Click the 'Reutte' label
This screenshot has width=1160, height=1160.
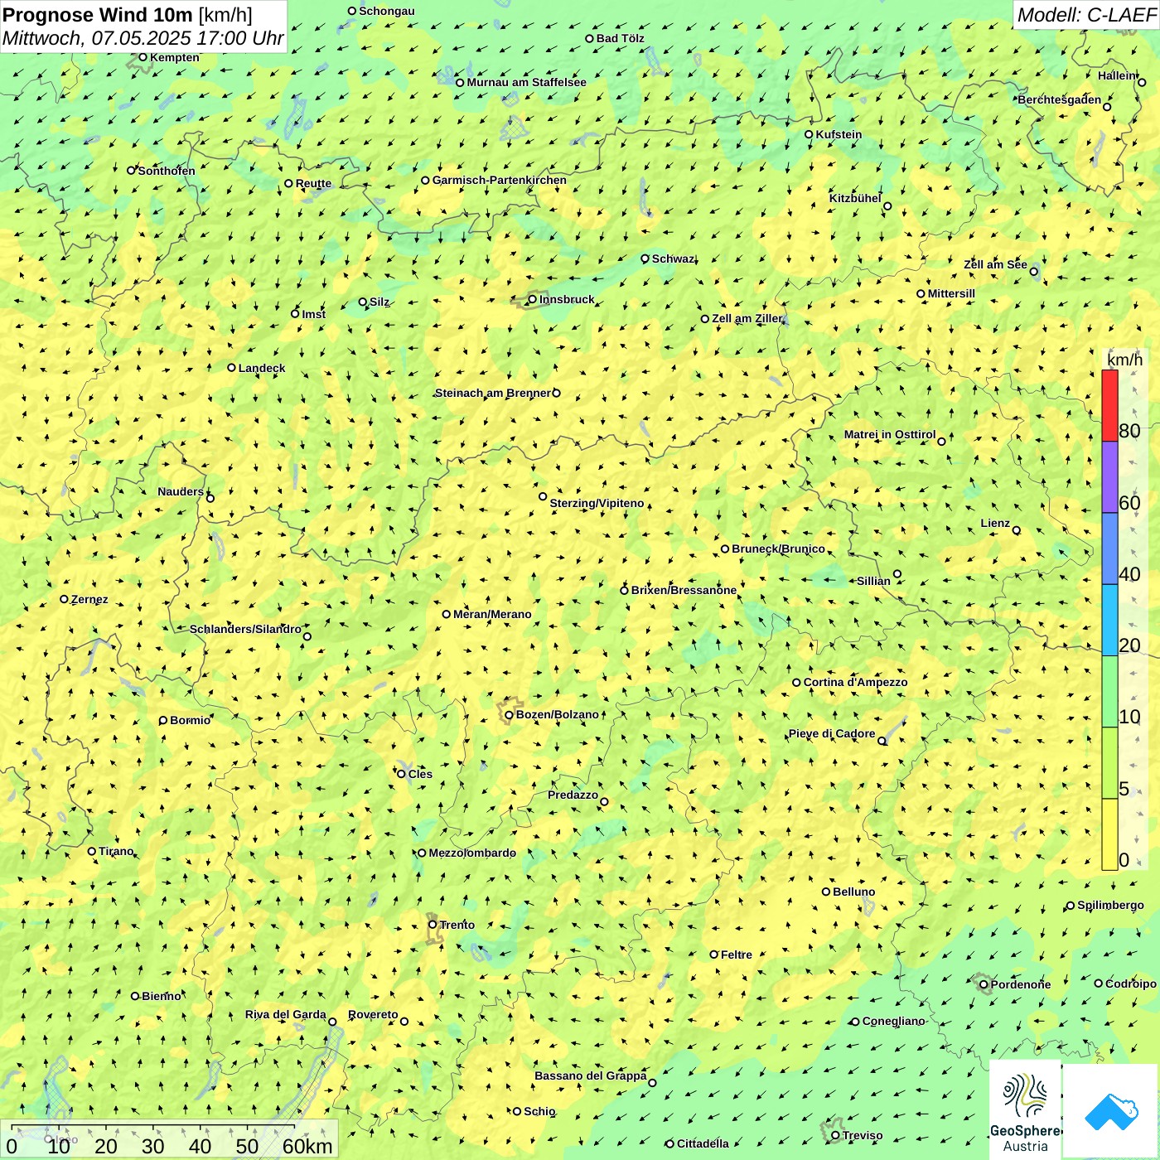click(x=313, y=184)
